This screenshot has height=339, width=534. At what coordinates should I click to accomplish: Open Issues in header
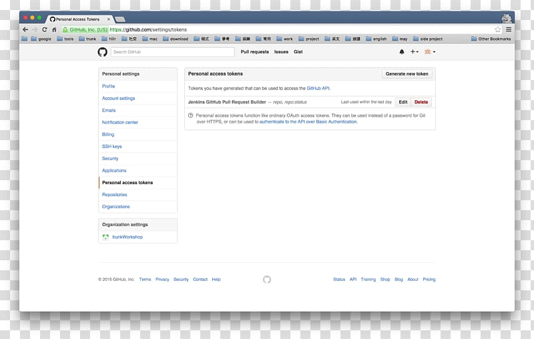[x=281, y=52]
